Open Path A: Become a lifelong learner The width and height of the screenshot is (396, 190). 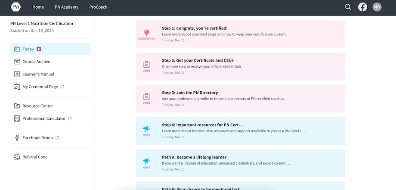[x=241, y=163]
